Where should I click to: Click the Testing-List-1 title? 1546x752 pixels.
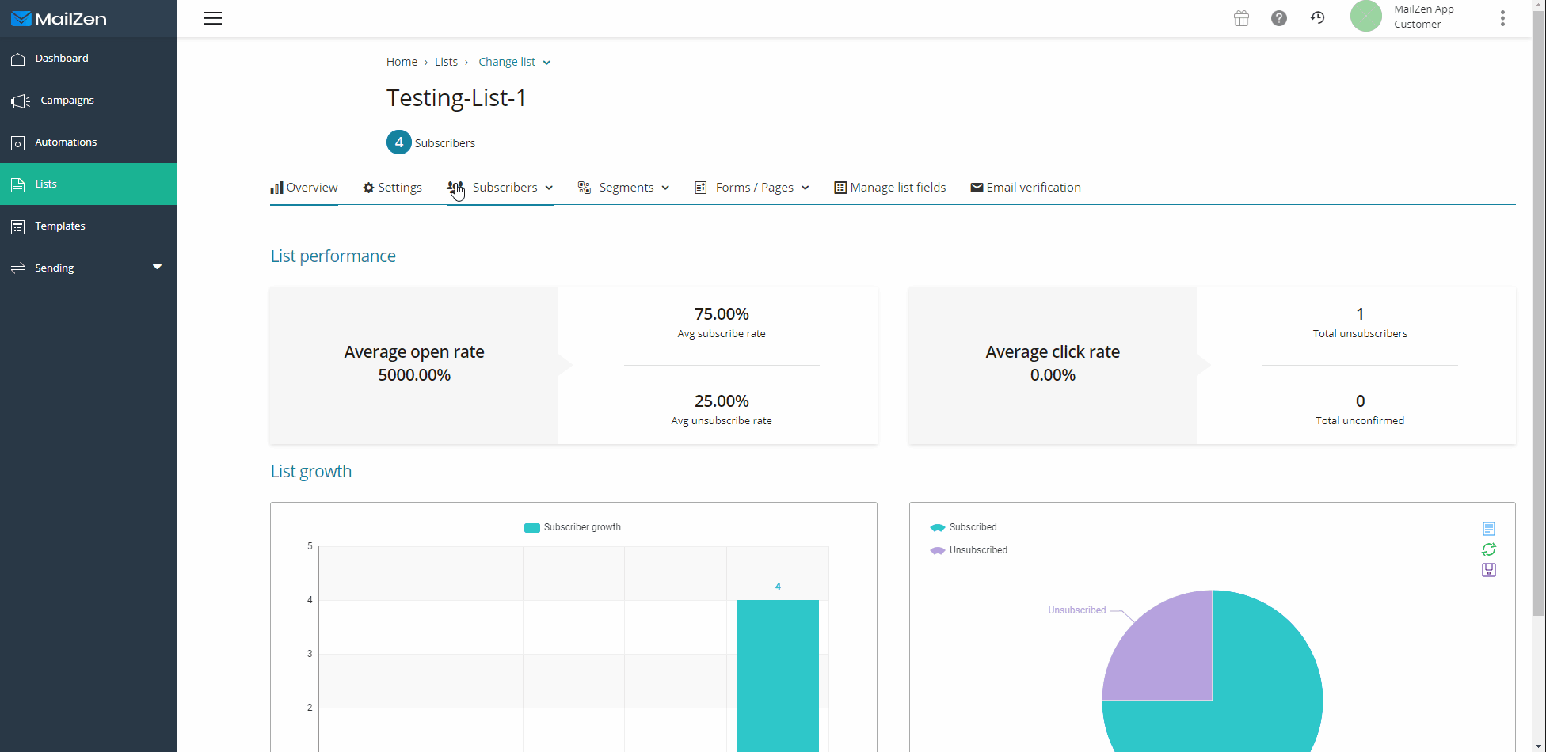tap(456, 98)
